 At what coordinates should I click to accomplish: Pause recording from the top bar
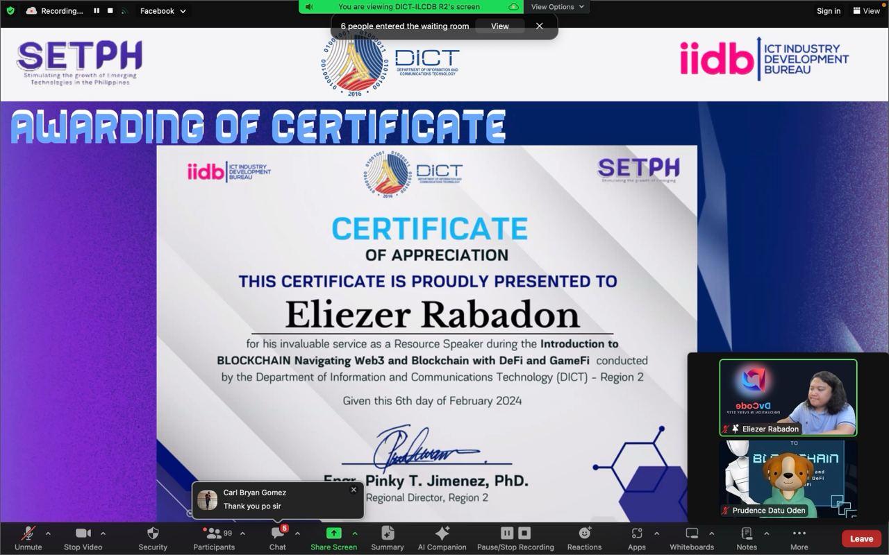[x=97, y=10]
